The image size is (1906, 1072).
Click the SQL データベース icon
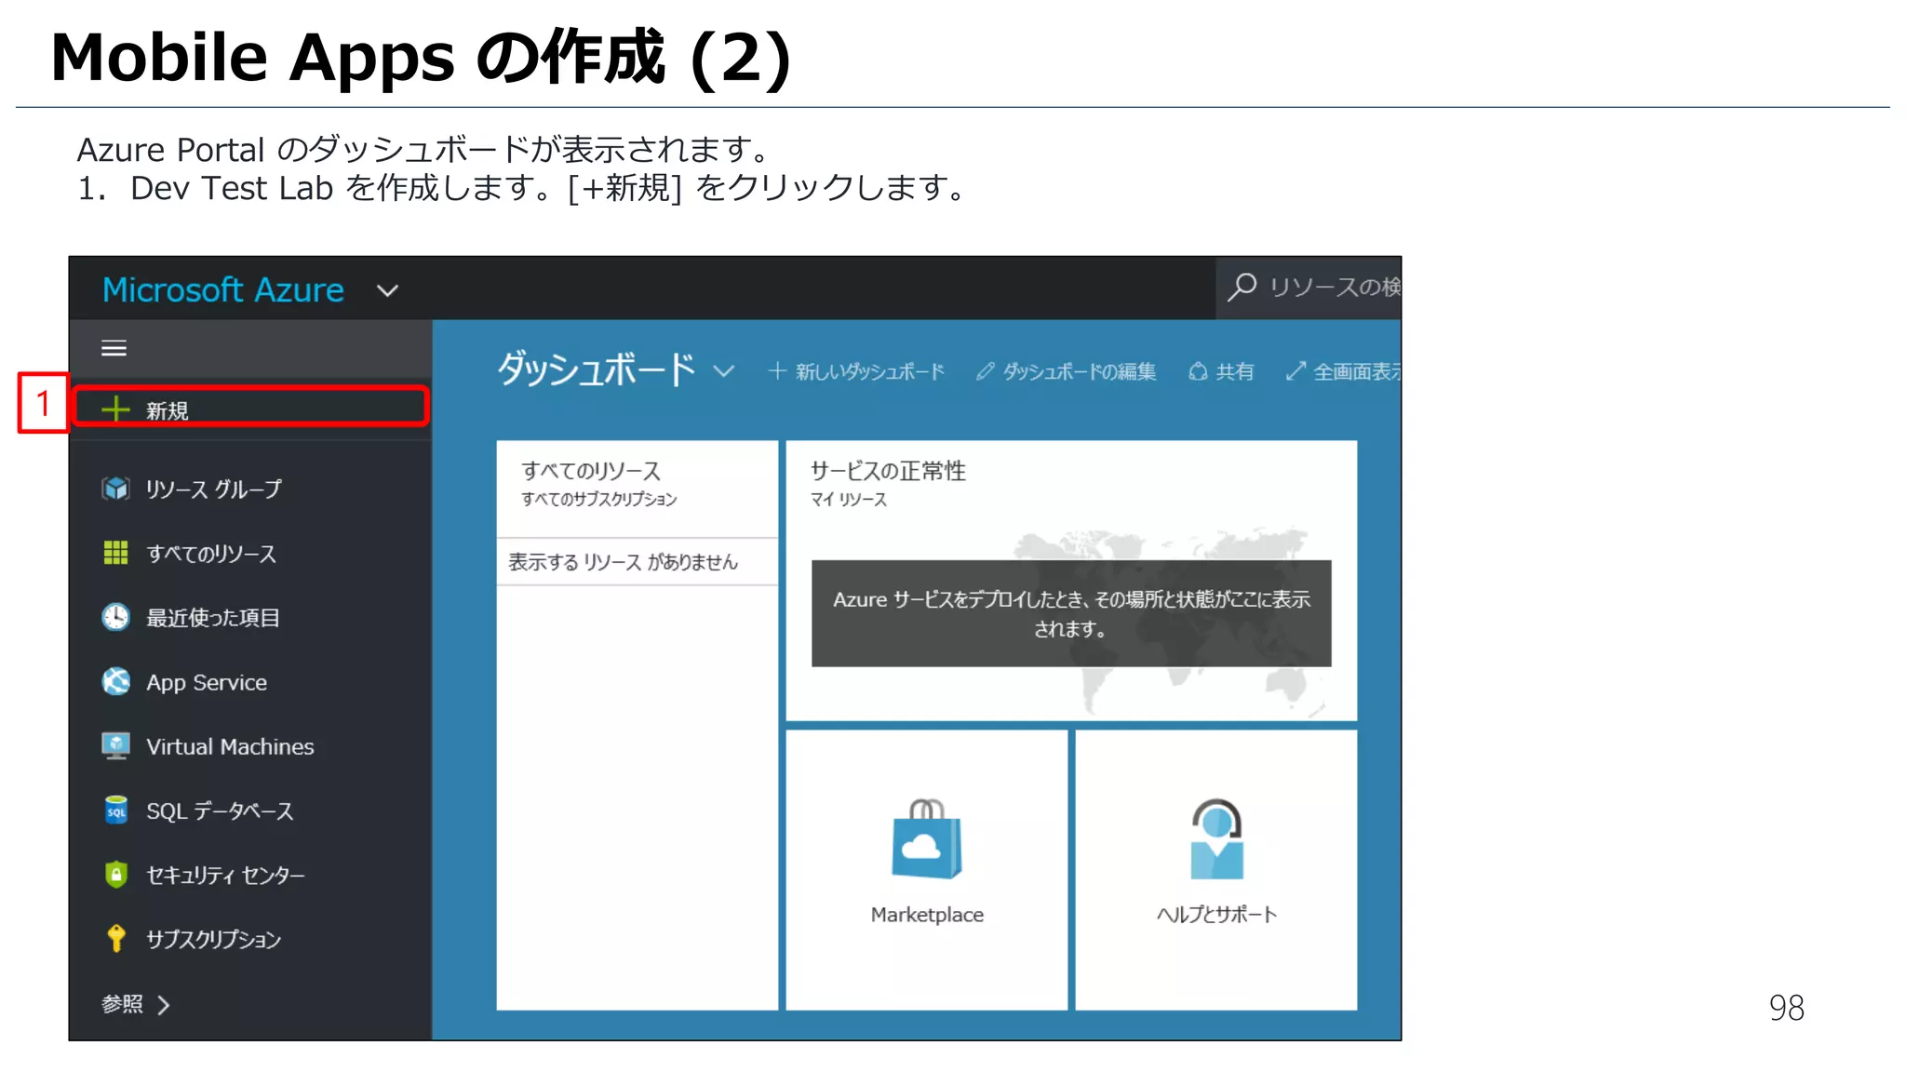pyautogui.click(x=115, y=810)
